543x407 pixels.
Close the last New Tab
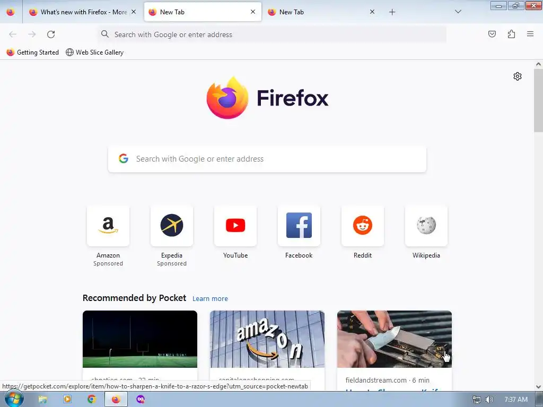pyautogui.click(x=372, y=12)
